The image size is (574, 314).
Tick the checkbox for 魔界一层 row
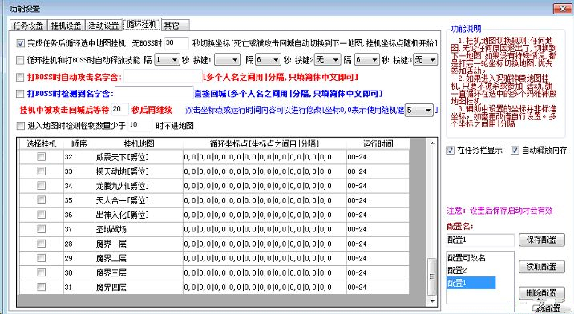pyautogui.click(x=42, y=244)
